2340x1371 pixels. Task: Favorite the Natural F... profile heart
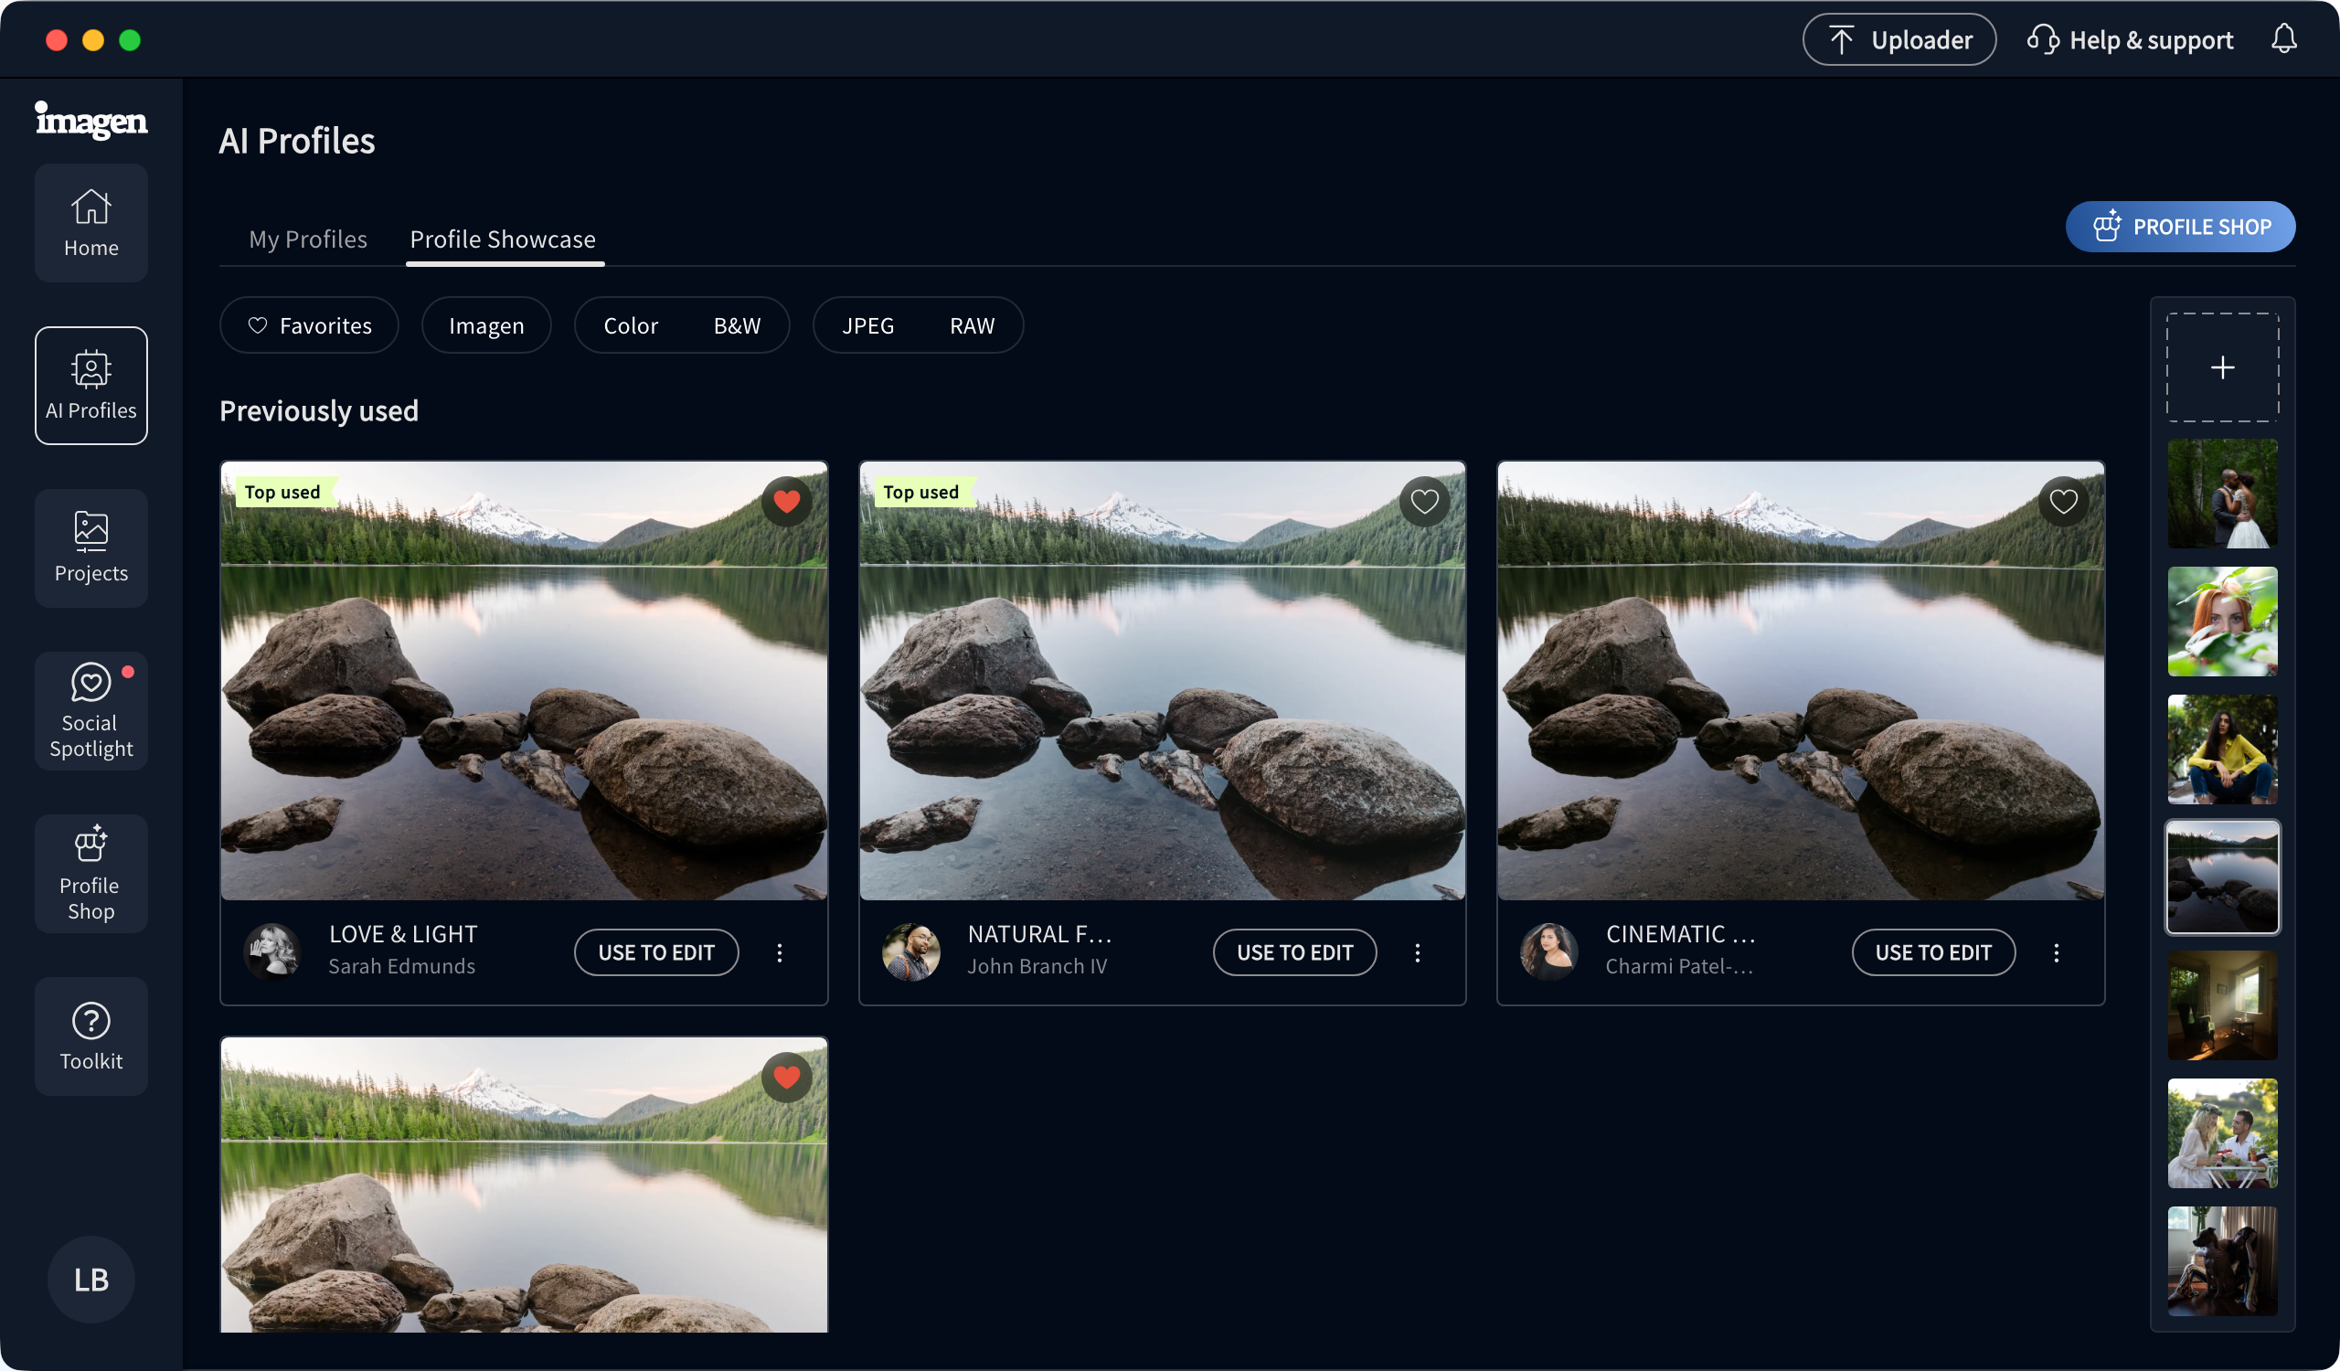tap(1424, 501)
